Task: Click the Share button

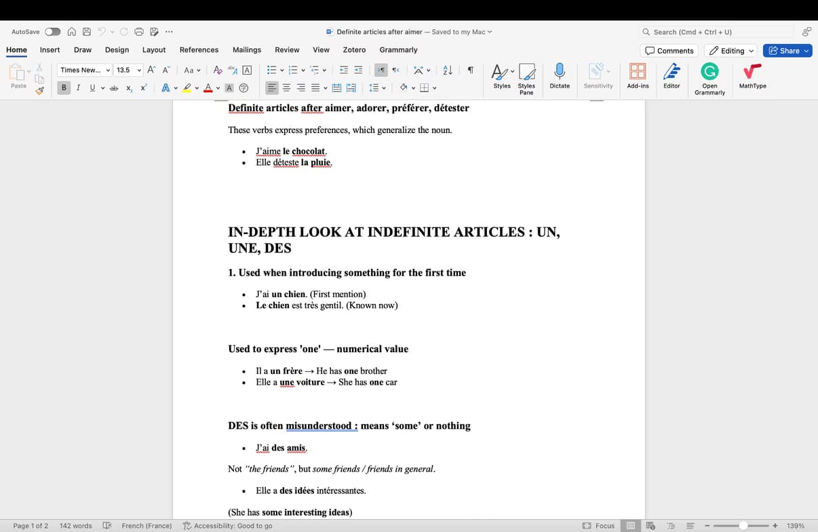Action: 786,50
